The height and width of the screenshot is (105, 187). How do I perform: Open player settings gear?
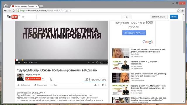point(97,62)
